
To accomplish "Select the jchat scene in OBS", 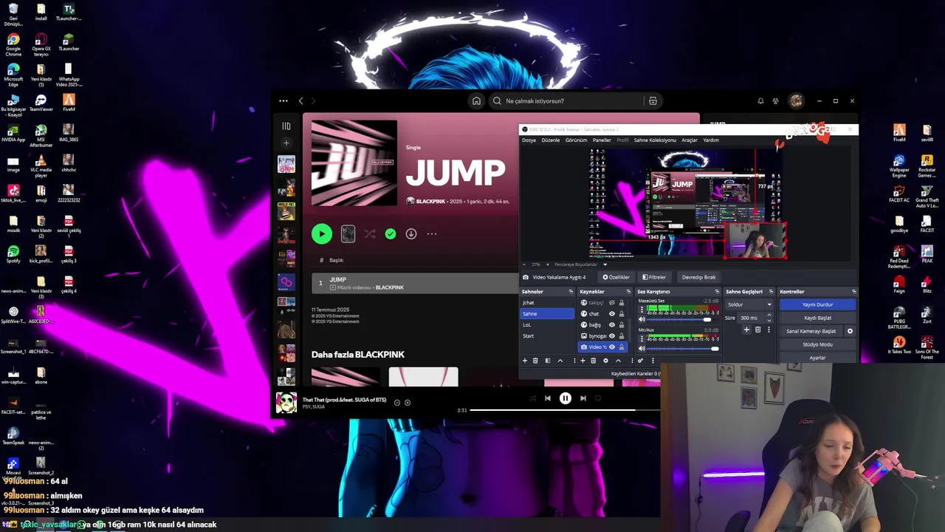I will point(547,302).
